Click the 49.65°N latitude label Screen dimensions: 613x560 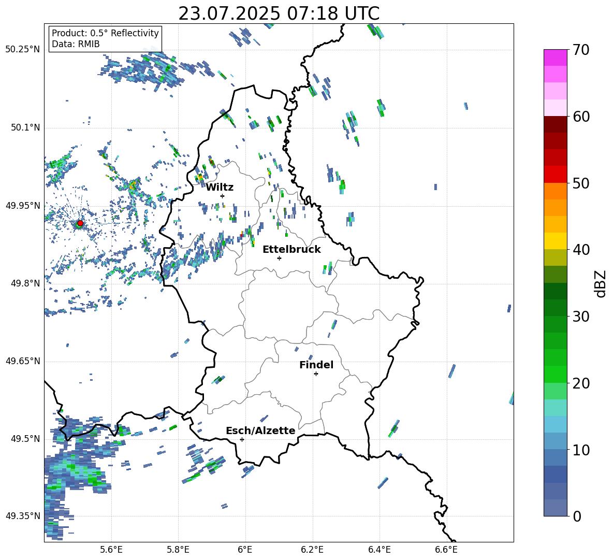[23, 361]
